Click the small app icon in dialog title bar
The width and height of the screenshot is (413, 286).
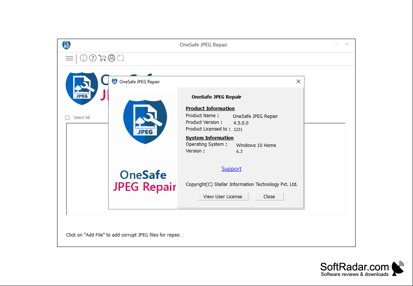pyautogui.click(x=115, y=81)
